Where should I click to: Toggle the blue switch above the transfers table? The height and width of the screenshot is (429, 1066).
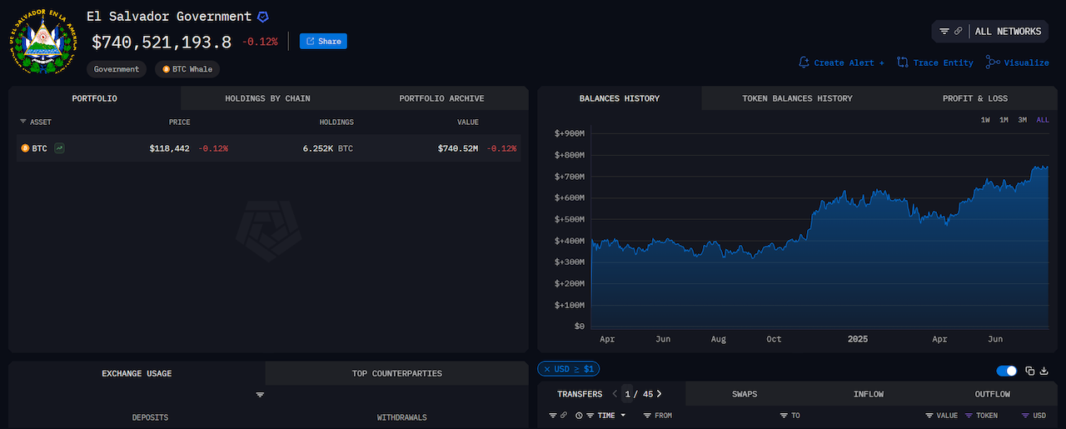pos(1007,371)
